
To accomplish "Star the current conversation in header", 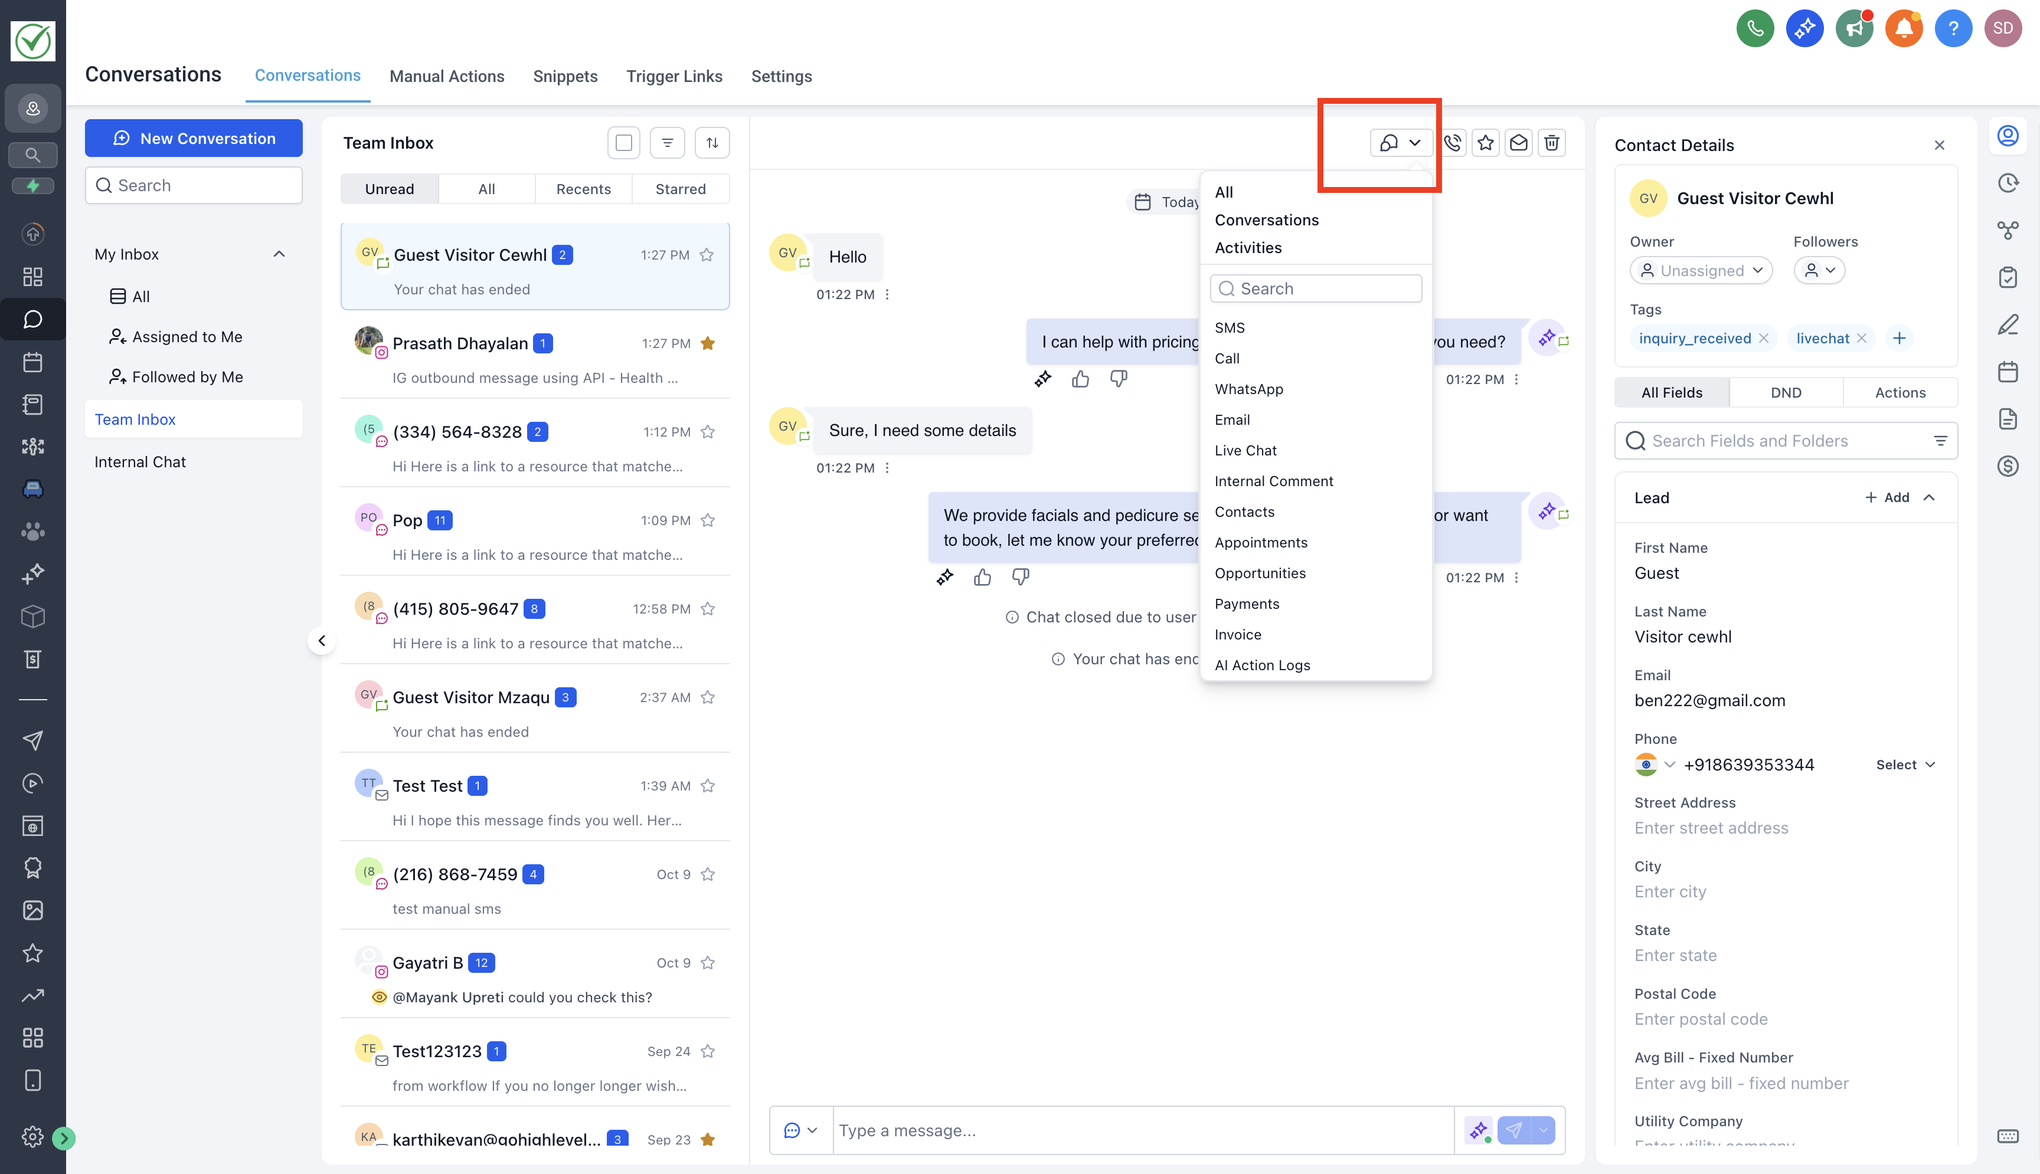I will [1486, 143].
